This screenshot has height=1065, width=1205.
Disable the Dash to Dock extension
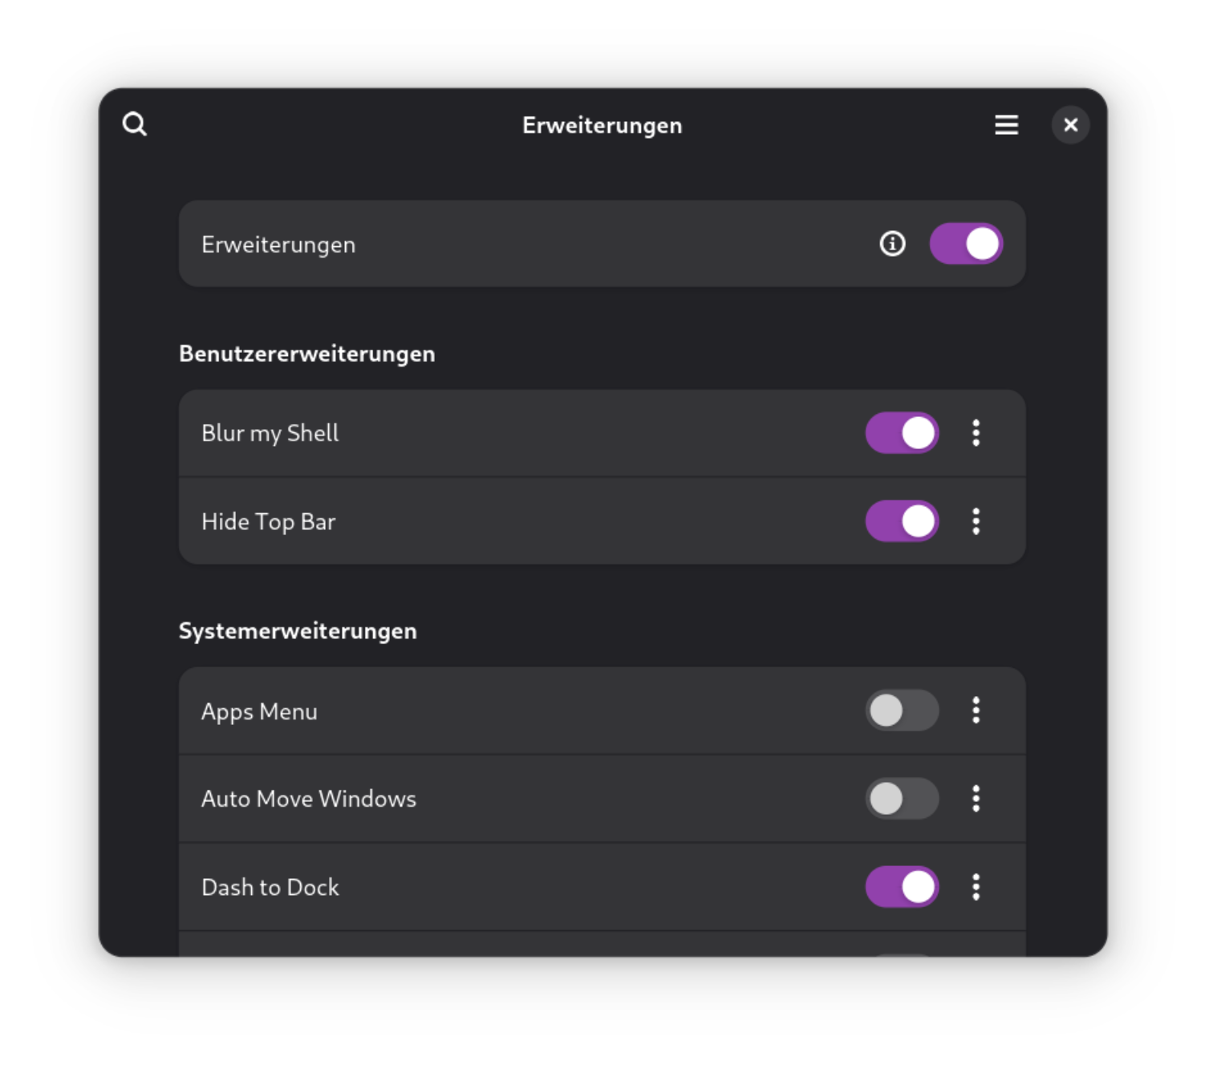[x=902, y=887]
